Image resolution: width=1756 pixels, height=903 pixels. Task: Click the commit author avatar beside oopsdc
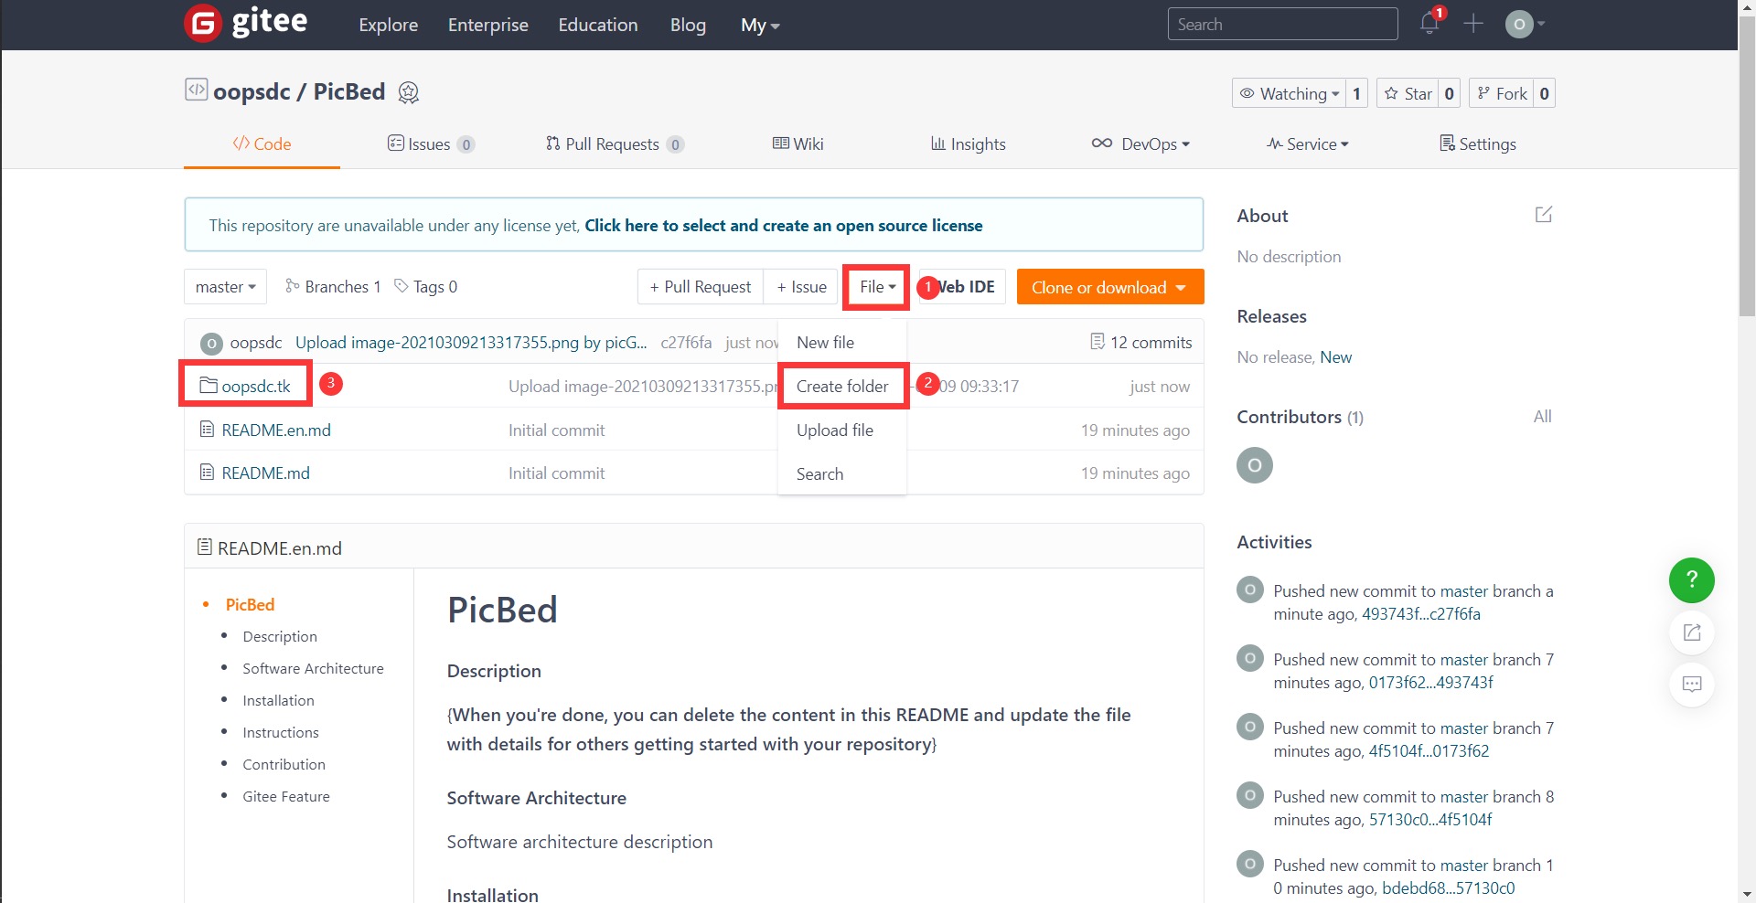point(211,344)
